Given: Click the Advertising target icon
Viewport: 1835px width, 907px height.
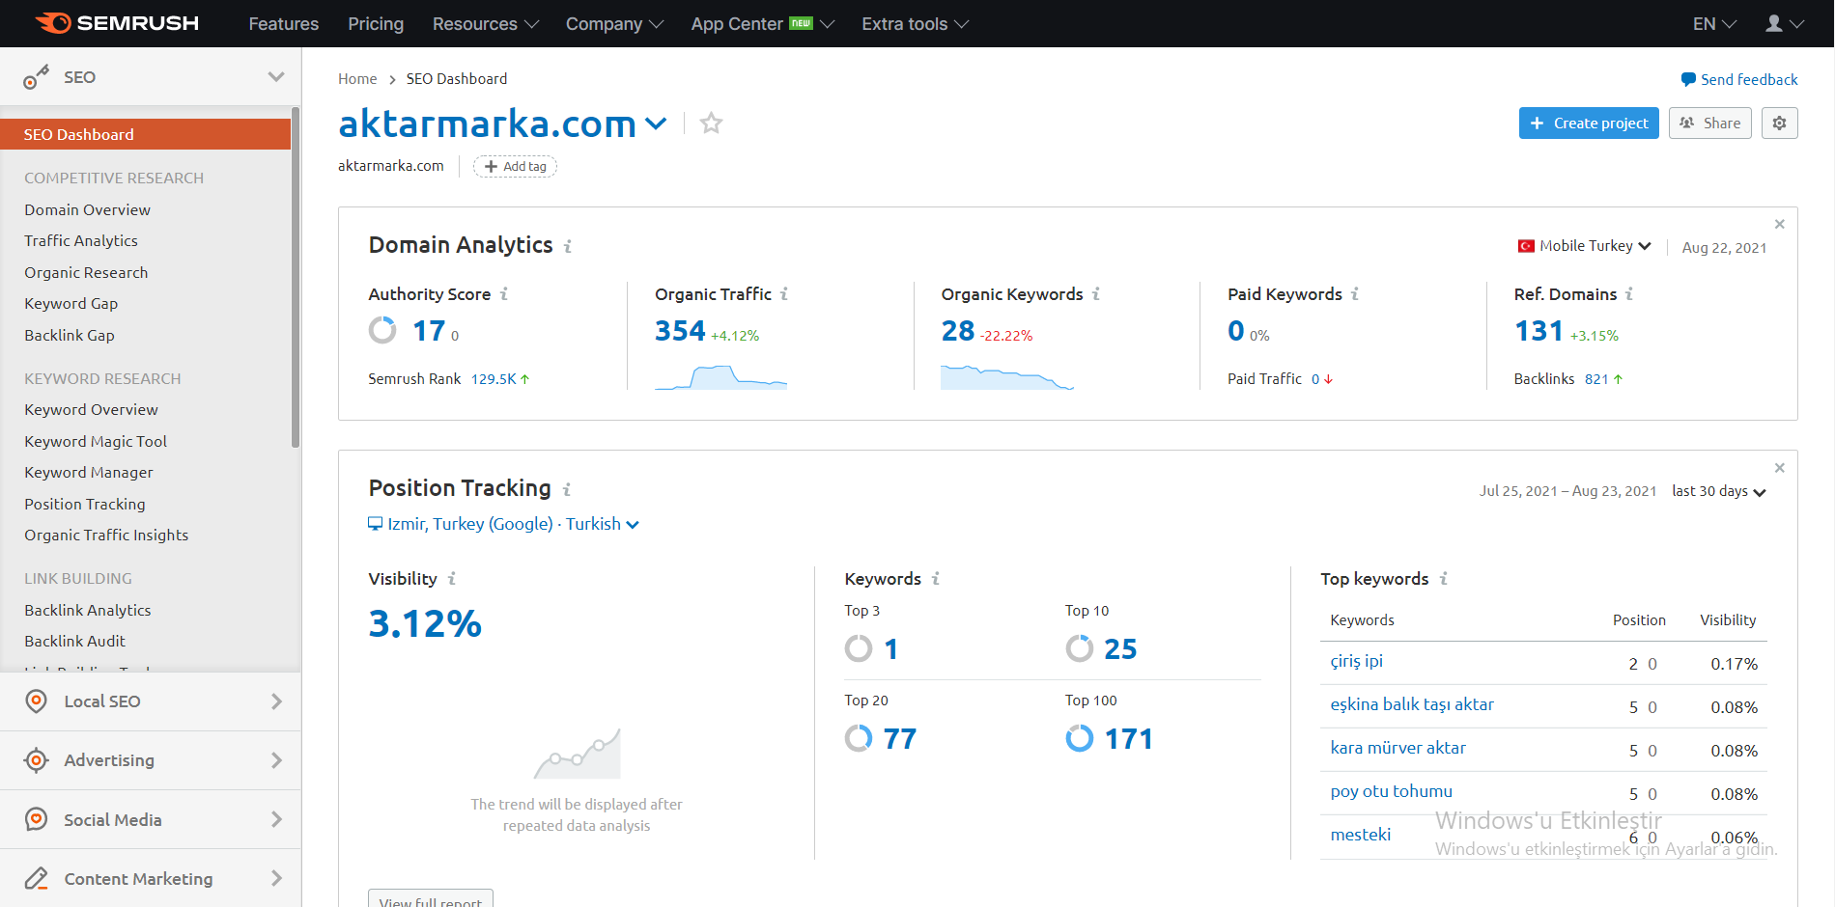Looking at the screenshot, I should pyautogui.click(x=36, y=760).
